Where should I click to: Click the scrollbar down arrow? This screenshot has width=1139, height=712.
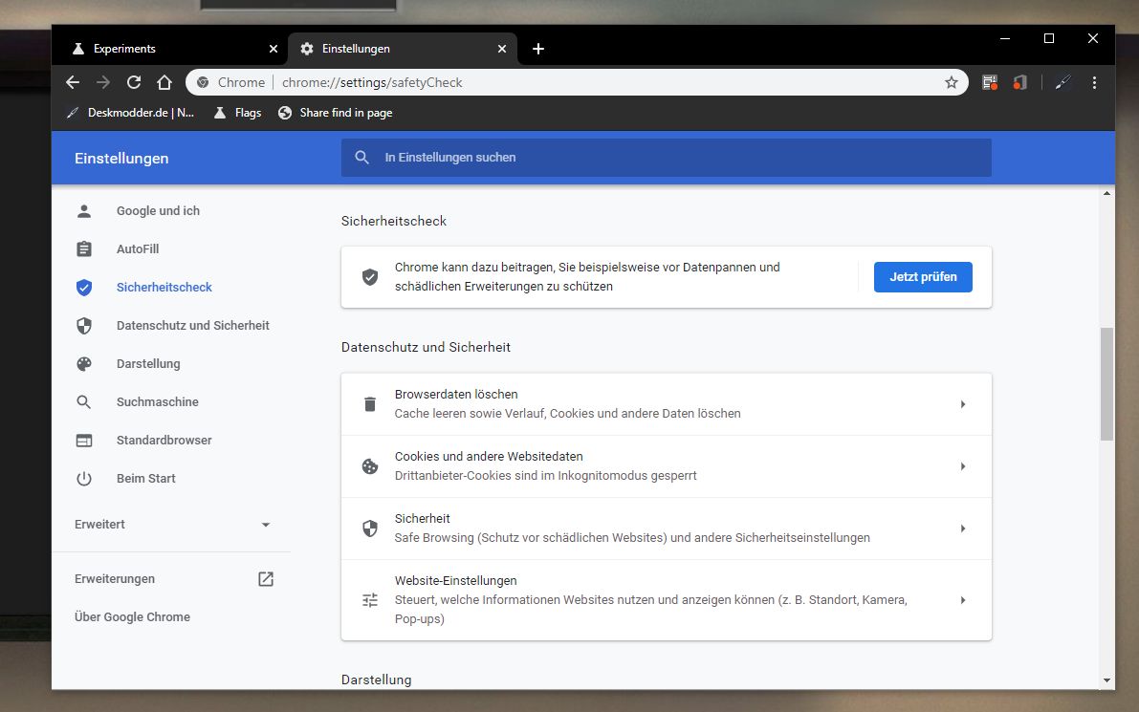[x=1106, y=680]
